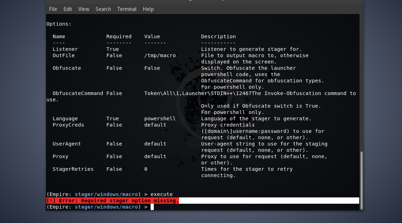Click the 'OutFile' option name
This screenshot has width=402, height=223.
[x=64, y=55]
